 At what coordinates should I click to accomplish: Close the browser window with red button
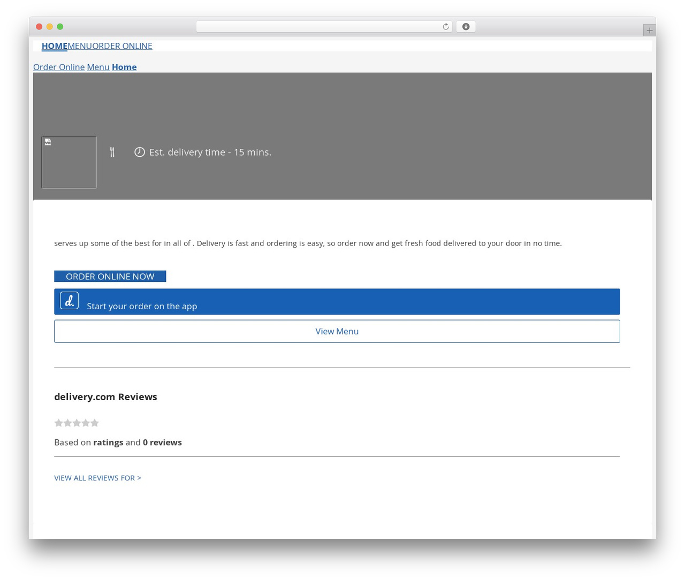coord(39,27)
